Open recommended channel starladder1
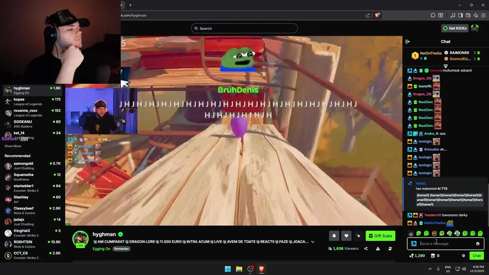Viewport: 489px width, 275px height. [32, 188]
